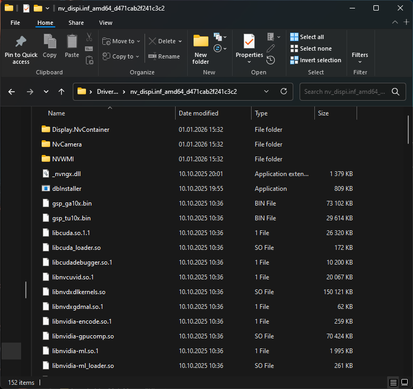Select the Display.NvContainer folder
The height and width of the screenshot is (389, 413).
(x=198, y=130)
